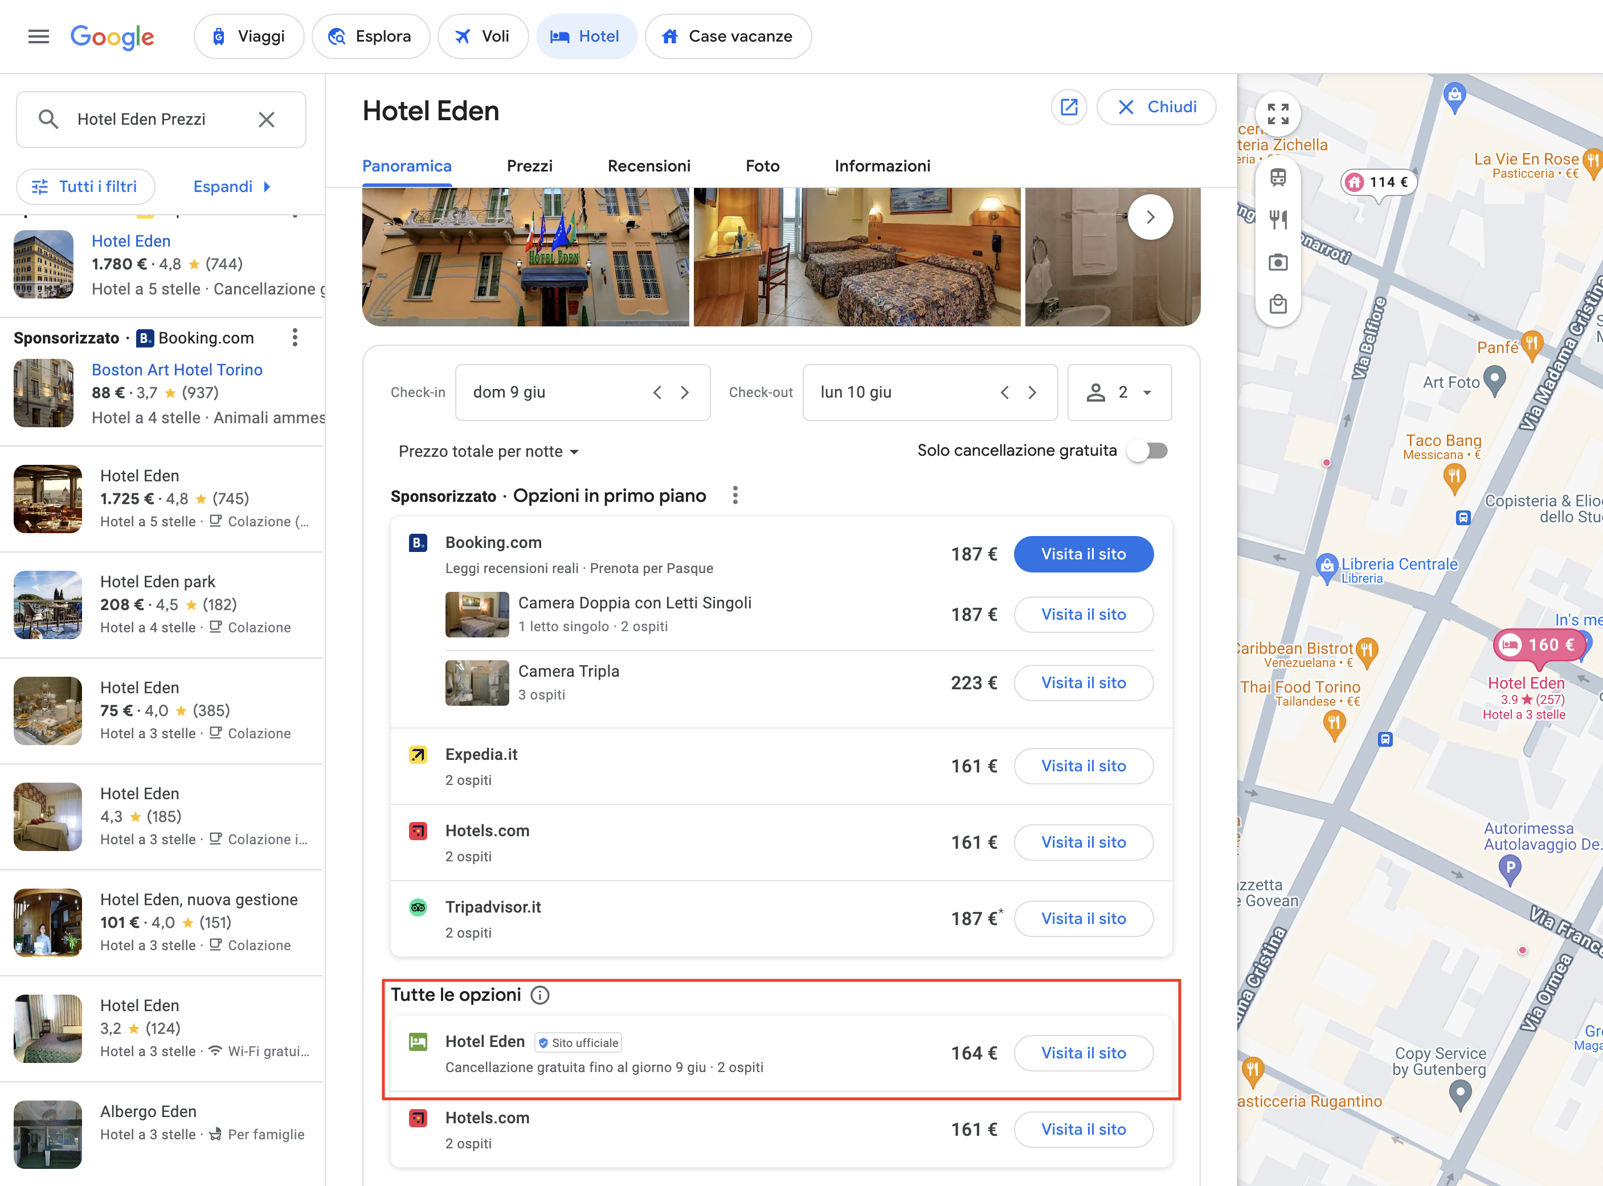This screenshot has height=1186, width=1603.
Task: Switch to the Esplora tab
Action: tap(370, 36)
